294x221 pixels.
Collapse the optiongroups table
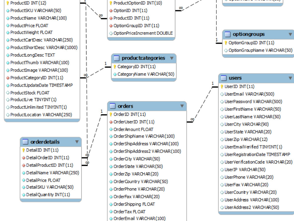290,34
